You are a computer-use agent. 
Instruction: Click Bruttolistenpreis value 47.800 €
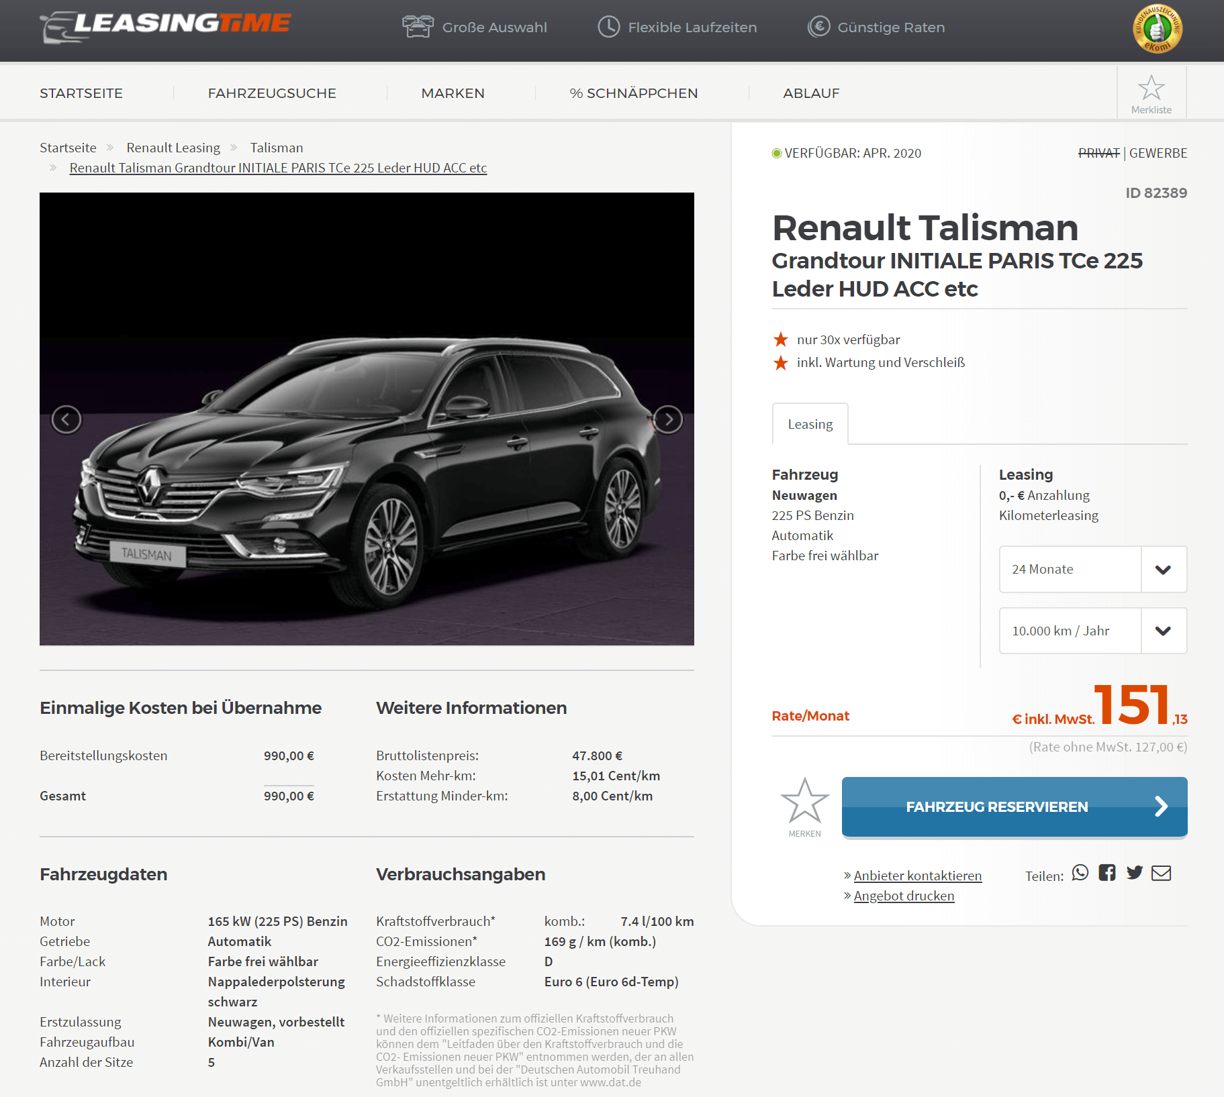coord(598,755)
